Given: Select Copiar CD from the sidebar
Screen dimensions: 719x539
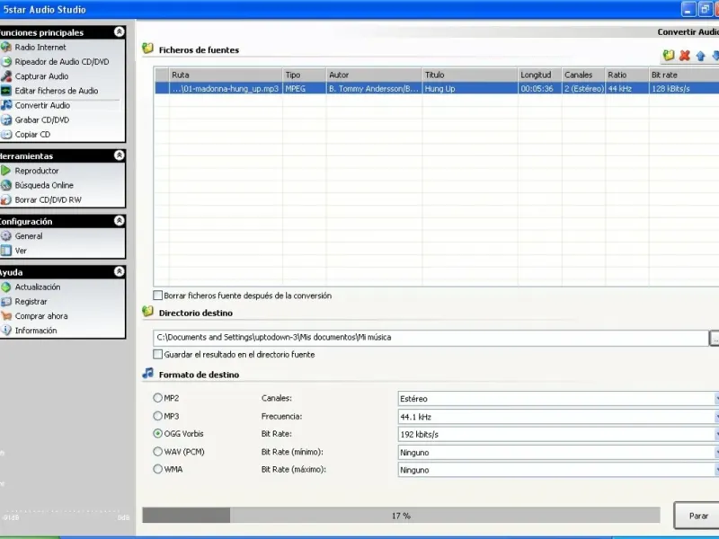Looking at the screenshot, I should (32, 135).
